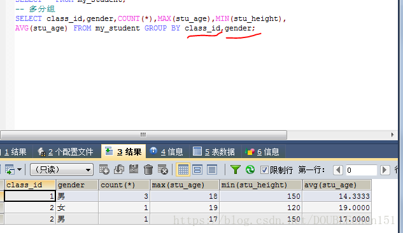The width and height of the screenshot is (403, 233).
Task: Click the export result set icon
Action: click(x=10, y=170)
